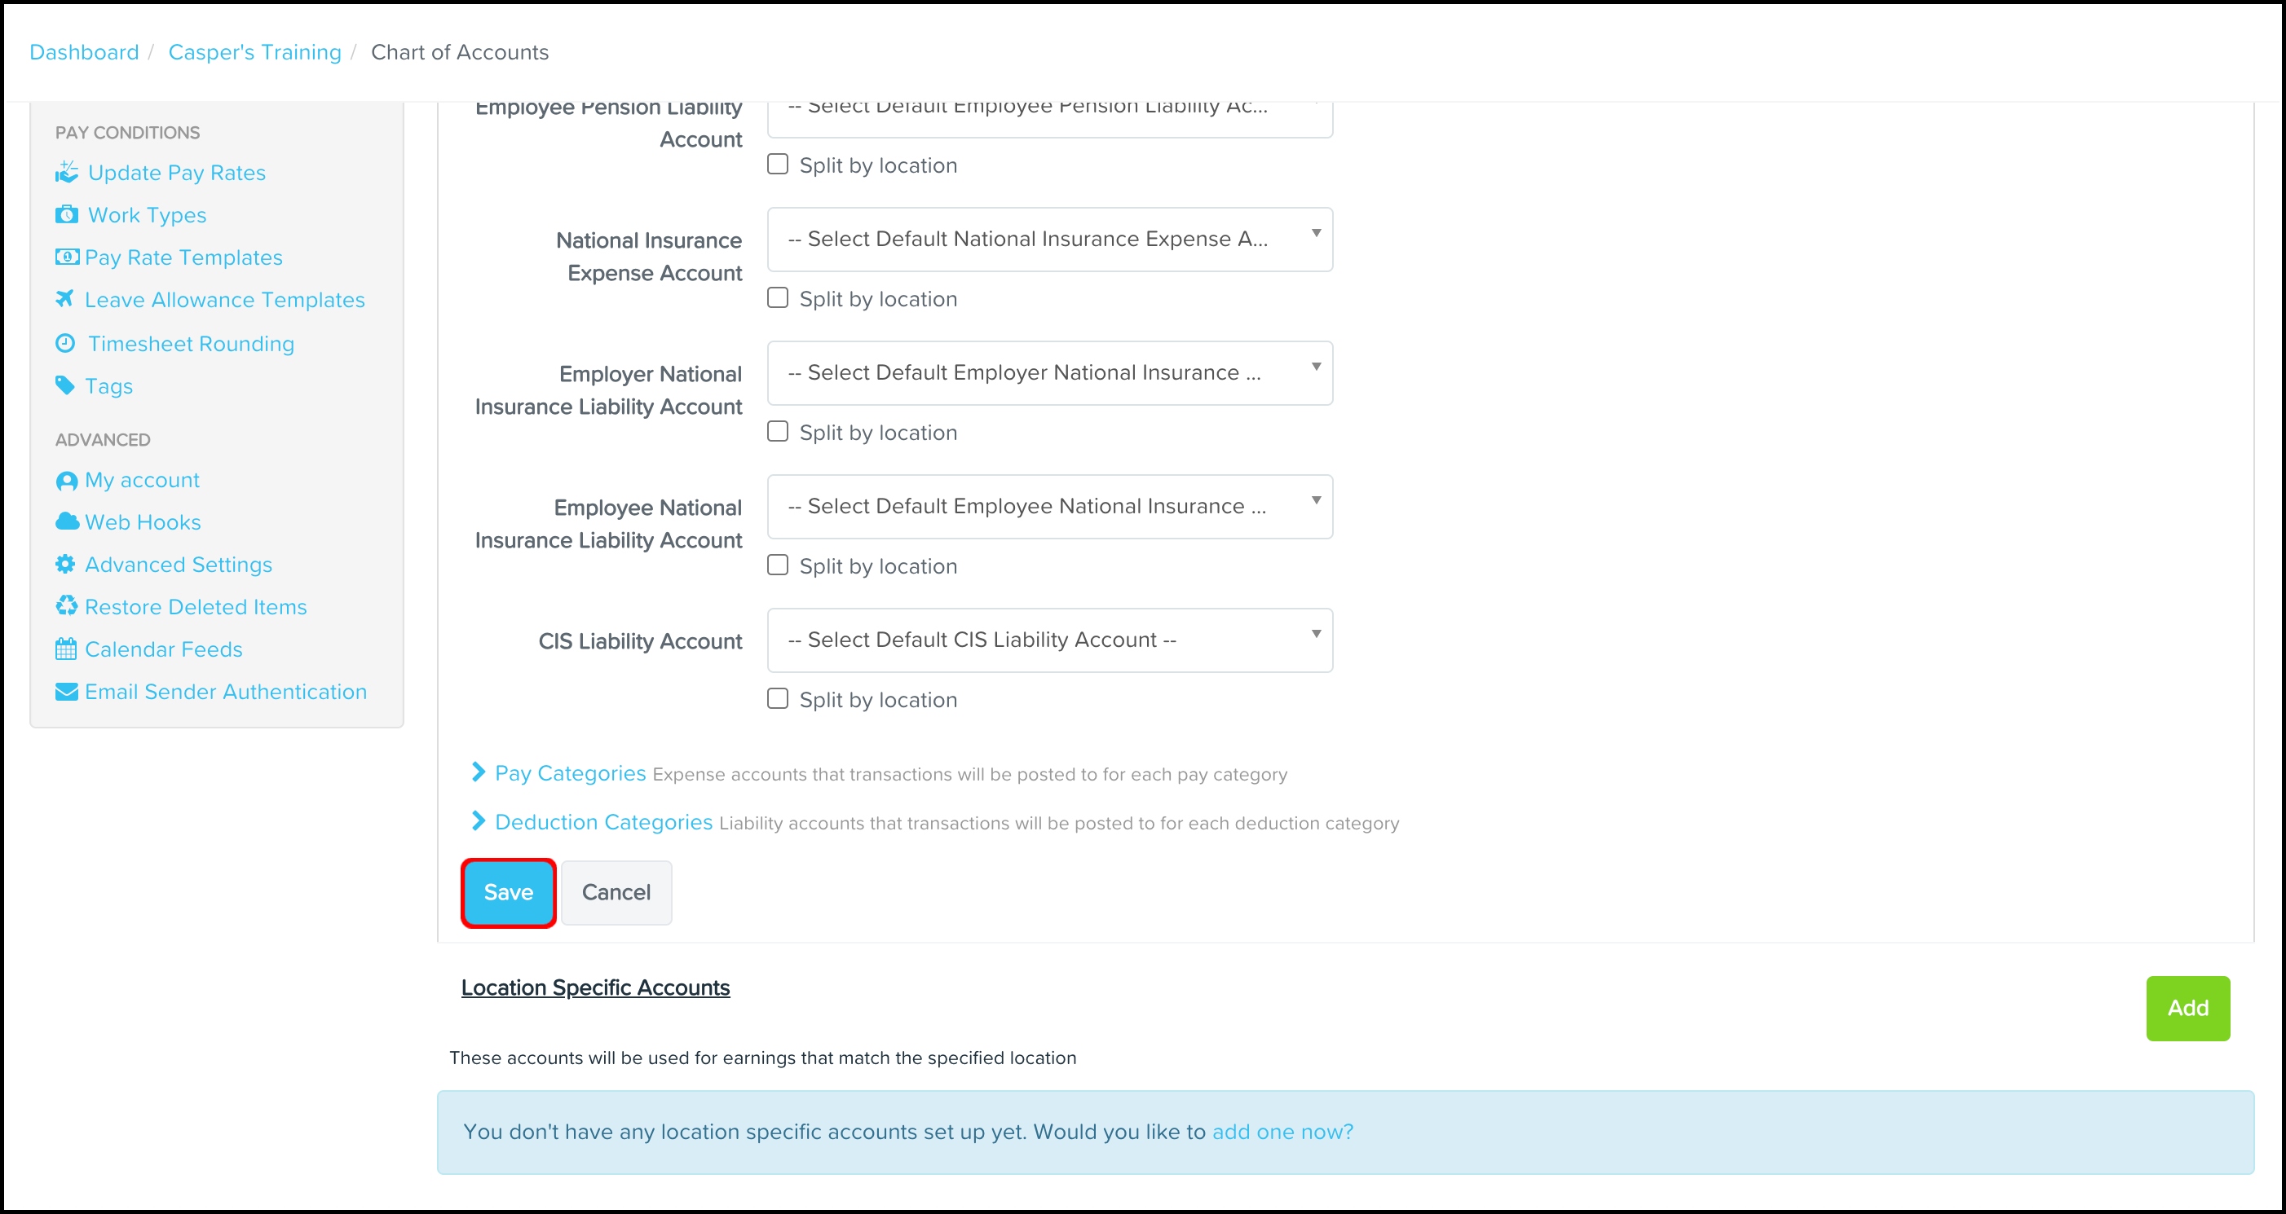This screenshot has width=2286, height=1214.
Task: Click the Restore Deleted Items recycle icon
Action: coord(67,606)
